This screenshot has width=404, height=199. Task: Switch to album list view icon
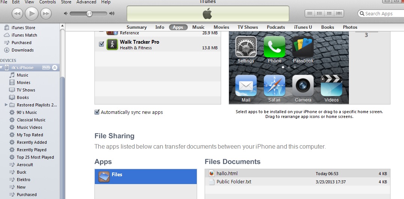(319, 13)
